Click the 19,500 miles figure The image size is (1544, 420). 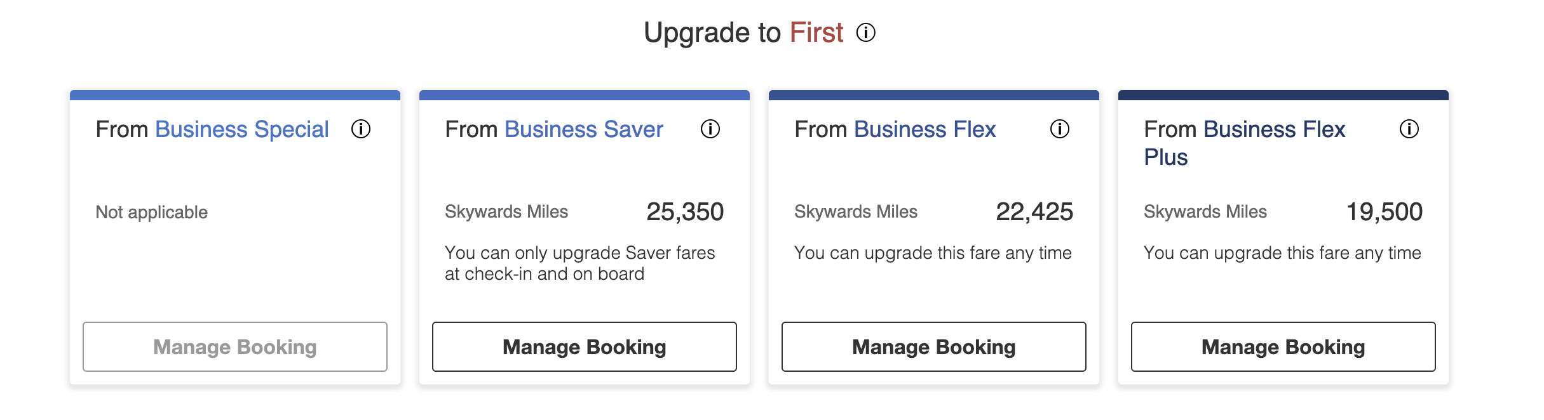coord(1385,212)
